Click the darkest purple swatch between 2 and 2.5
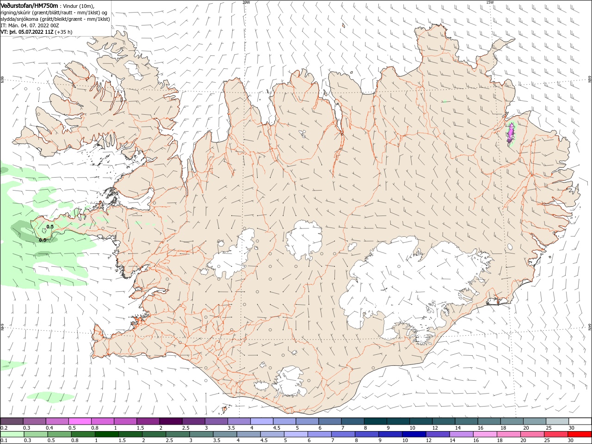The height and width of the screenshot is (444, 592). click(170, 421)
